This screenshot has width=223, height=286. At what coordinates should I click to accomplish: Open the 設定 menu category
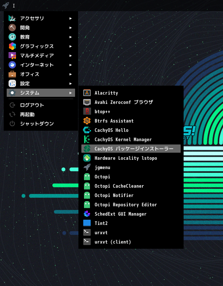(x=41, y=83)
